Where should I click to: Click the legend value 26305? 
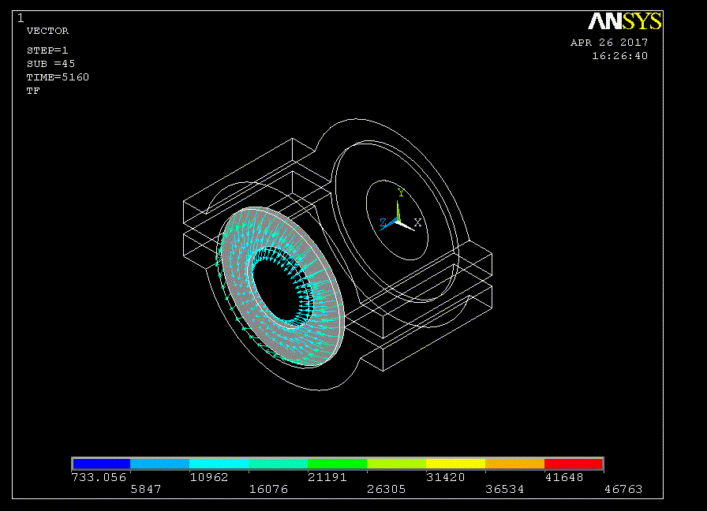click(x=387, y=489)
